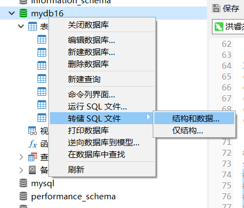Choose 新建查询 from the context menu
Image resolution: width=244 pixels, height=208 pixels.
[x=102, y=79]
